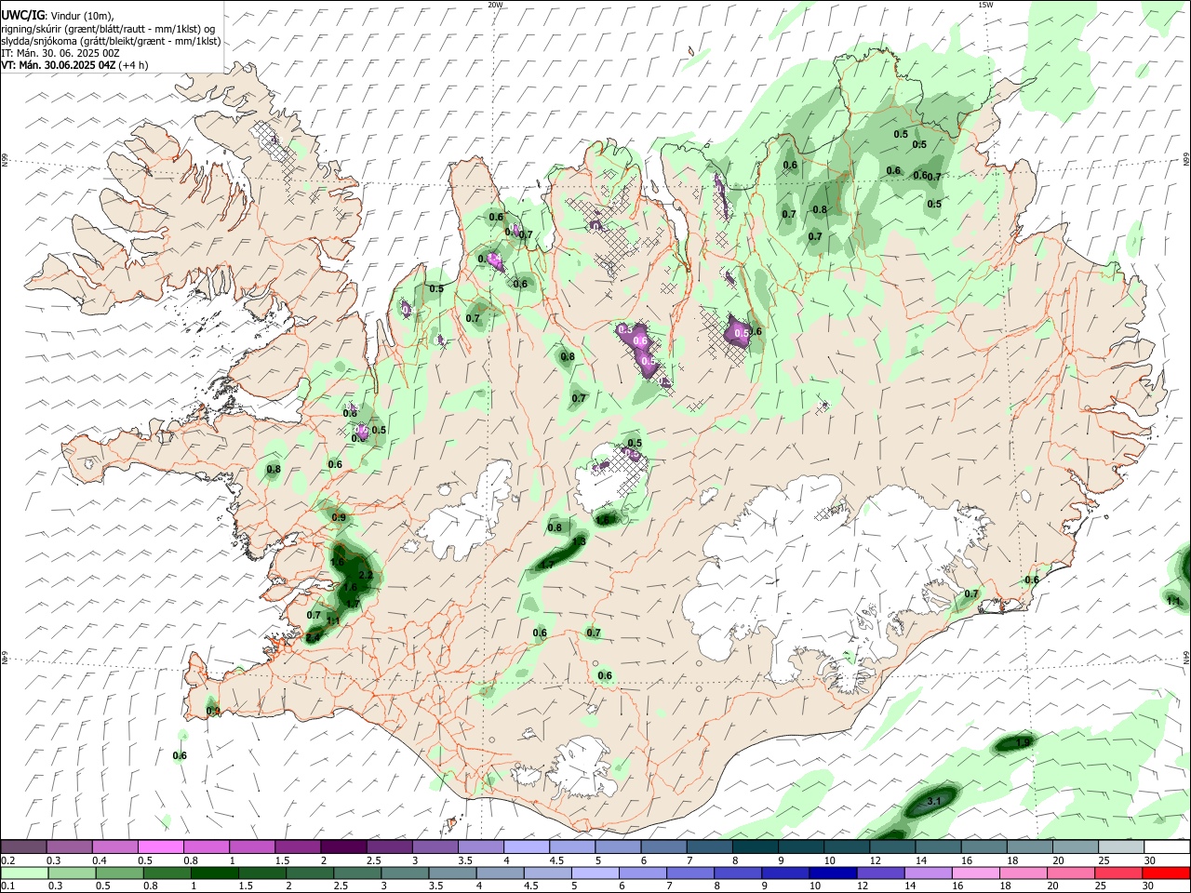Click the 'IT: Mán. 30. 06. 2025 00Z' line

[60, 53]
